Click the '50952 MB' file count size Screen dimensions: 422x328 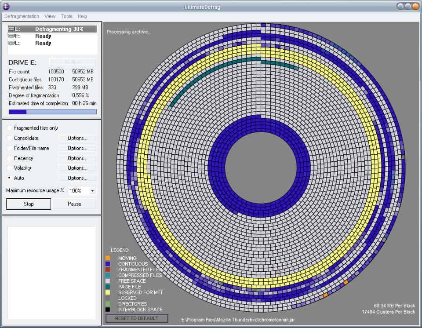click(83, 72)
